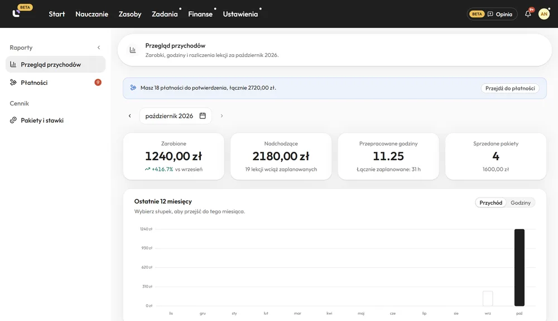The height and width of the screenshot is (321, 558).
Task: Click the 'cze' month label on chart
Action: (x=392, y=314)
